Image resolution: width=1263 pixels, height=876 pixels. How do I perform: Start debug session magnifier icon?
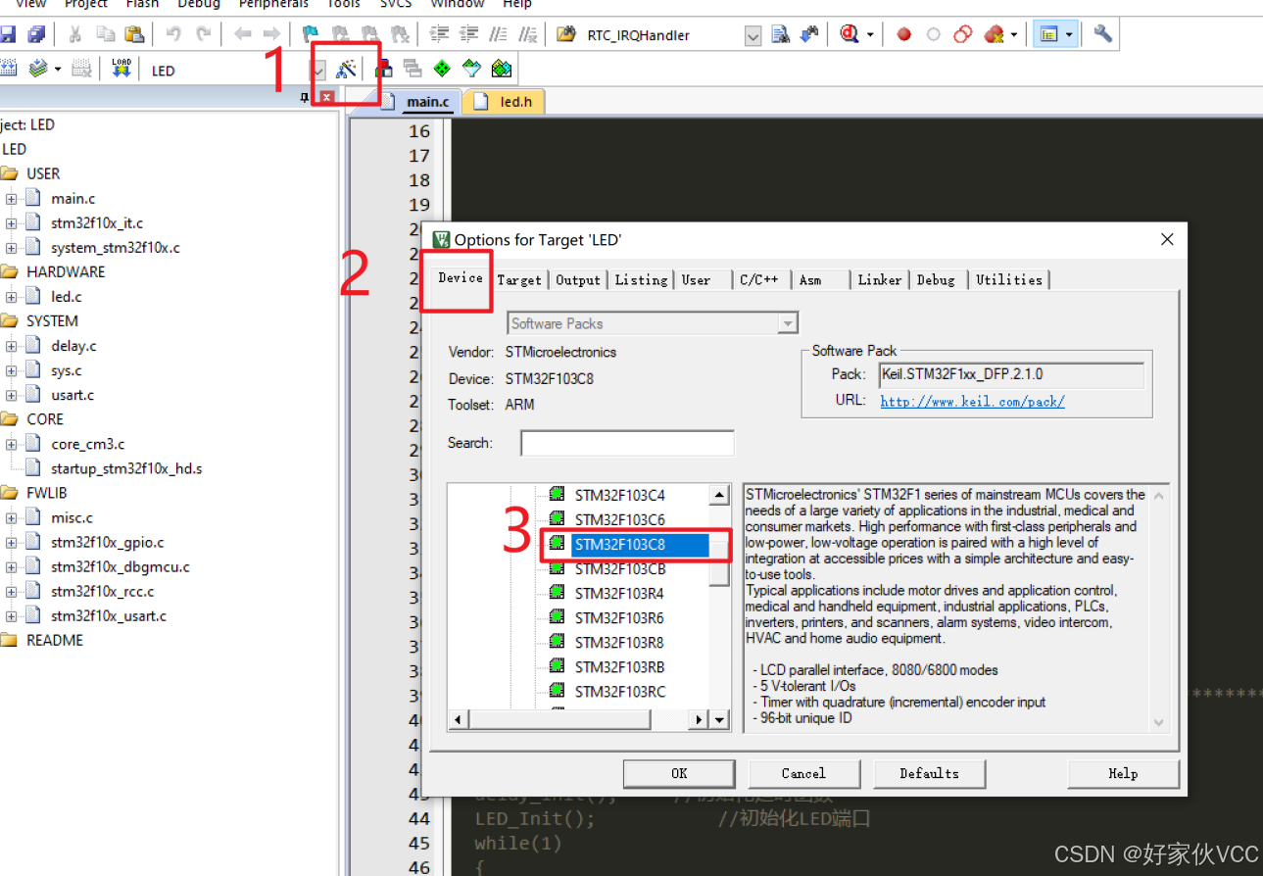point(850,34)
